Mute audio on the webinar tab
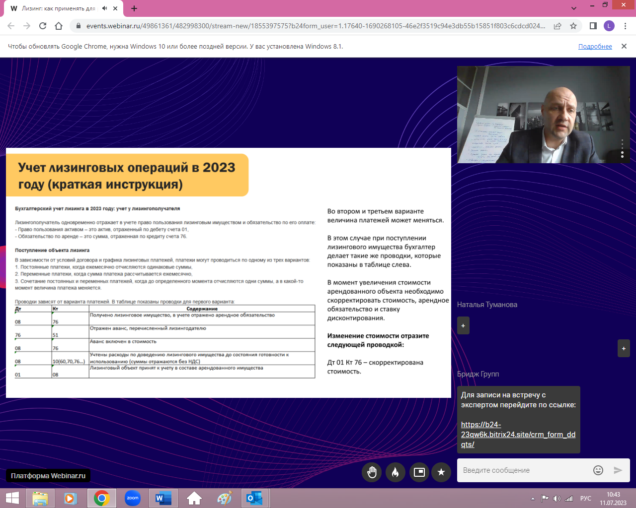Image resolution: width=636 pixels, height=508 pixels. [105, 8]
